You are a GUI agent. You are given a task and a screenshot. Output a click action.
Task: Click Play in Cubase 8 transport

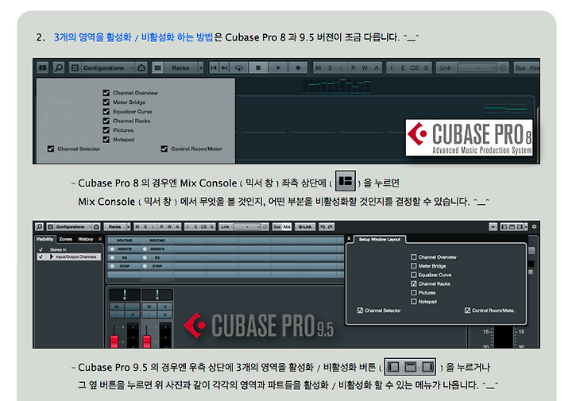tap(278, 67)
